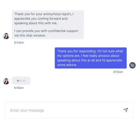Screen dimensions: 139x139
Task: Click the line "speaking about this with me."
Action: (36, 23)
